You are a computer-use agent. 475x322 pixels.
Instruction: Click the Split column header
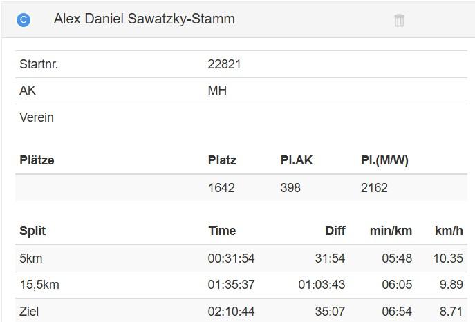(x=32, y=231)
